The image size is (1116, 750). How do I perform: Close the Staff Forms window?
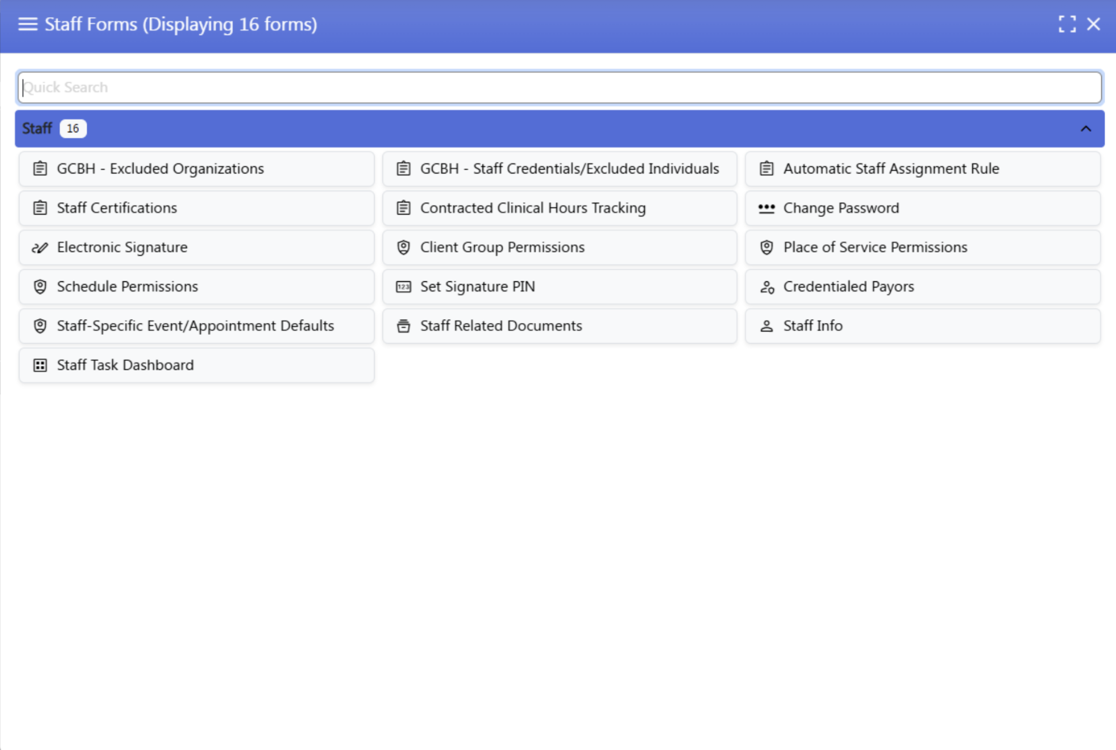(x=1093, y=24)
